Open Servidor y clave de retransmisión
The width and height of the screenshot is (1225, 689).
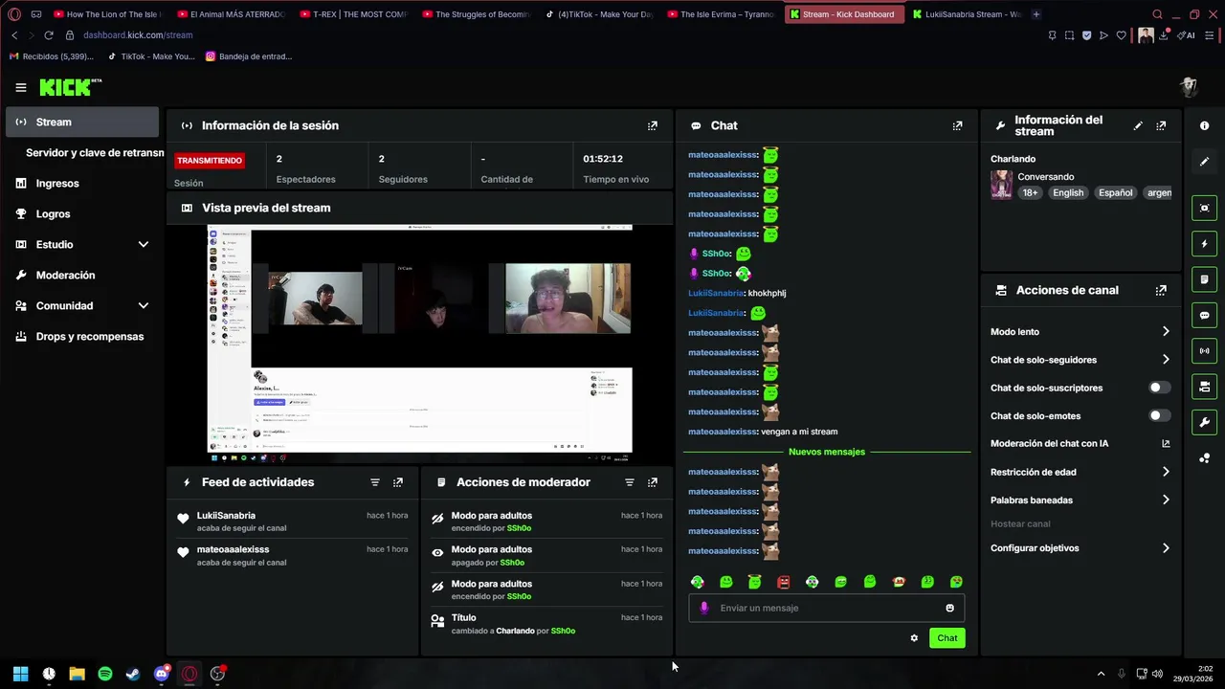coord(94,152)
